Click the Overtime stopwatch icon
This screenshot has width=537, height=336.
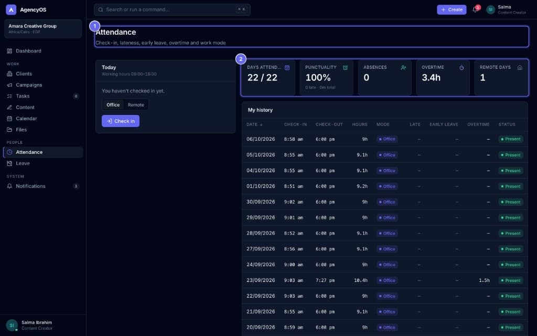pos(461,68)
